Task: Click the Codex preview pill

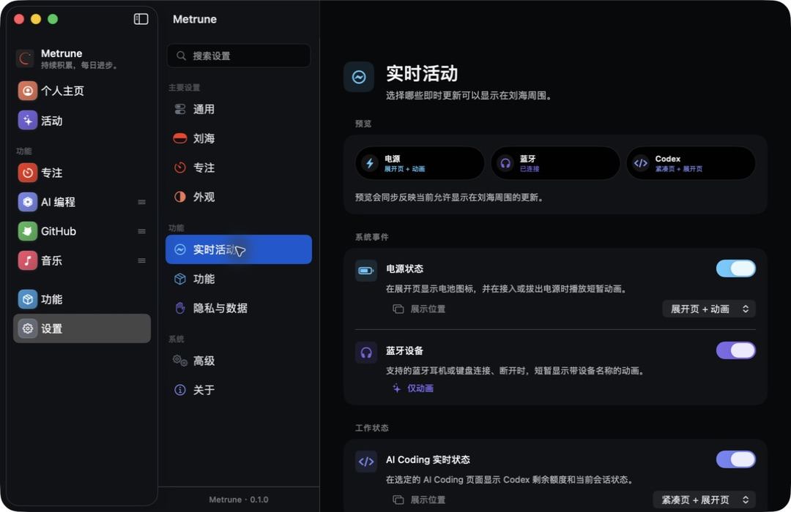Action: click(x=691, y=163)
